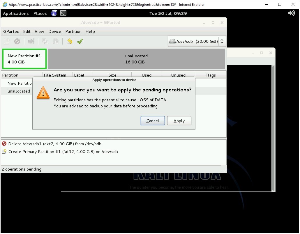
Task: Expand the Places menu
Action: tap(40, 13)
